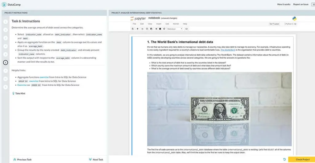This screenshot has width=315, height=163.
Task: Paste cells below with the paste icon
Action: click(151, 29)
